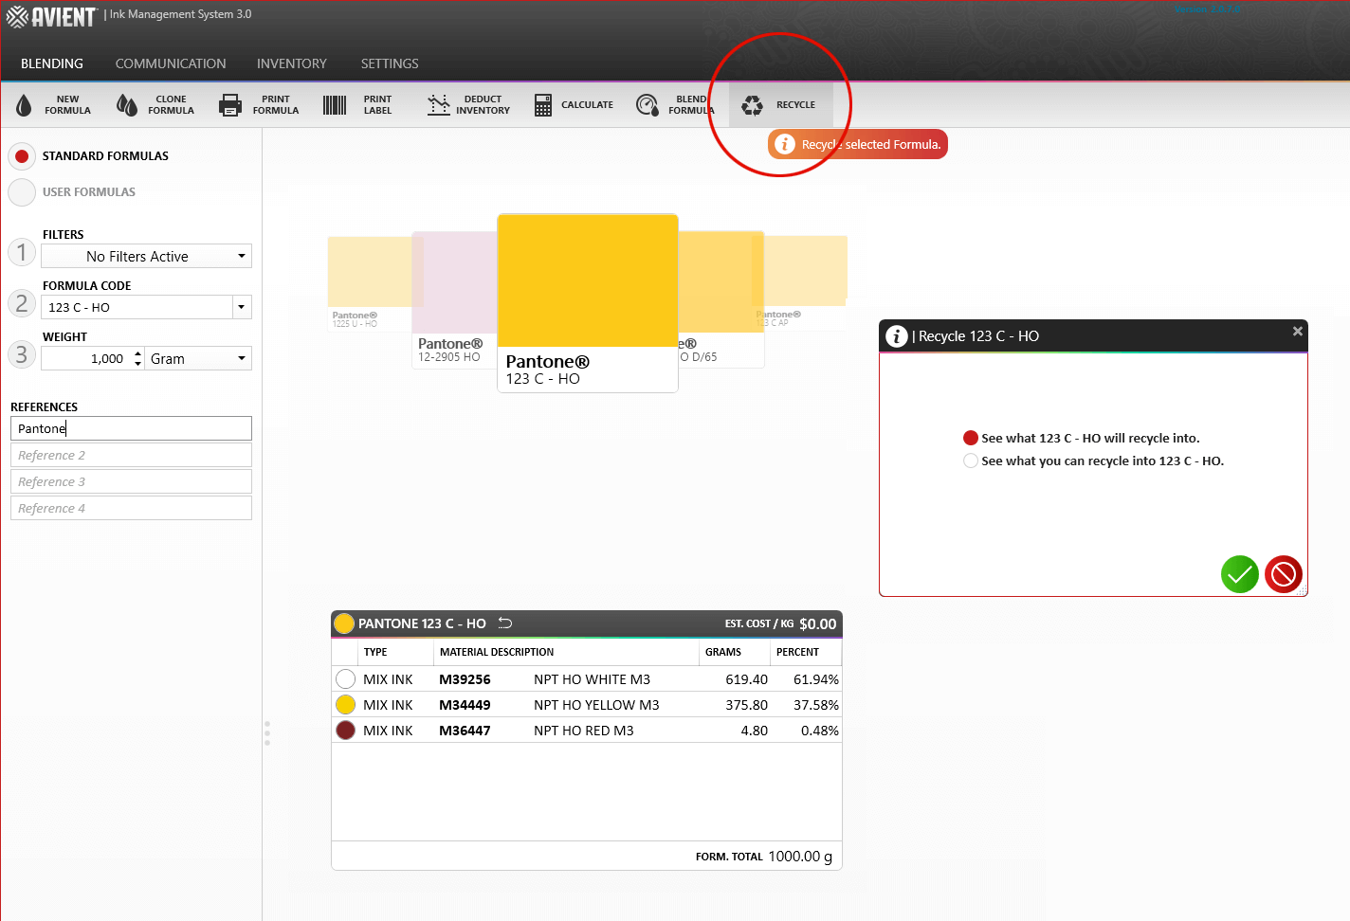This screenshot has width=1350, height=921.
Task: Open the Settings tab
Action: click(389, 63)
